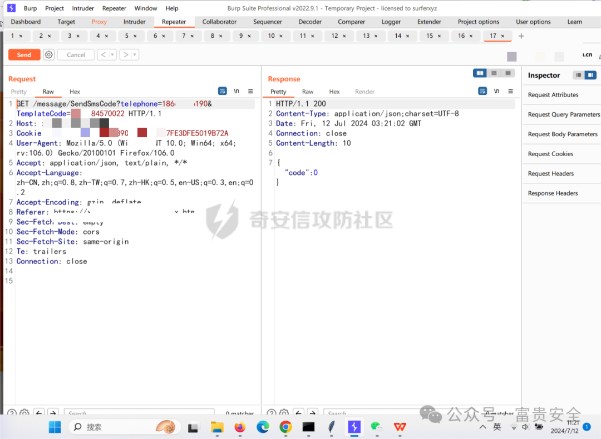Switch Request view to Pretty
Screen dimensions: 601x439
point(19,92)
